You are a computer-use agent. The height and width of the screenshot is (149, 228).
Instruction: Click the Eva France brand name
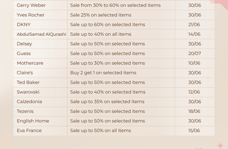click(x=29, y=130)
